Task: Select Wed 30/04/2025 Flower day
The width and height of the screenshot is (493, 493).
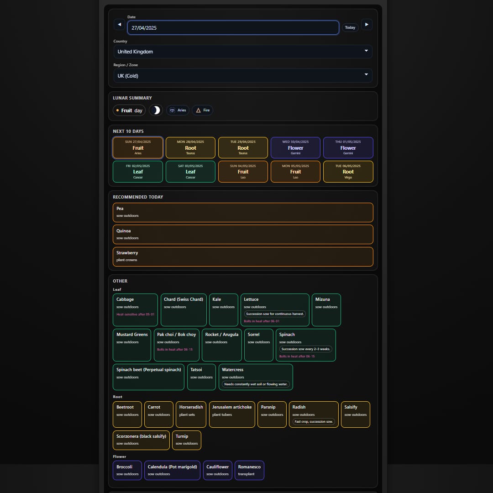Action: coord(295,148)
